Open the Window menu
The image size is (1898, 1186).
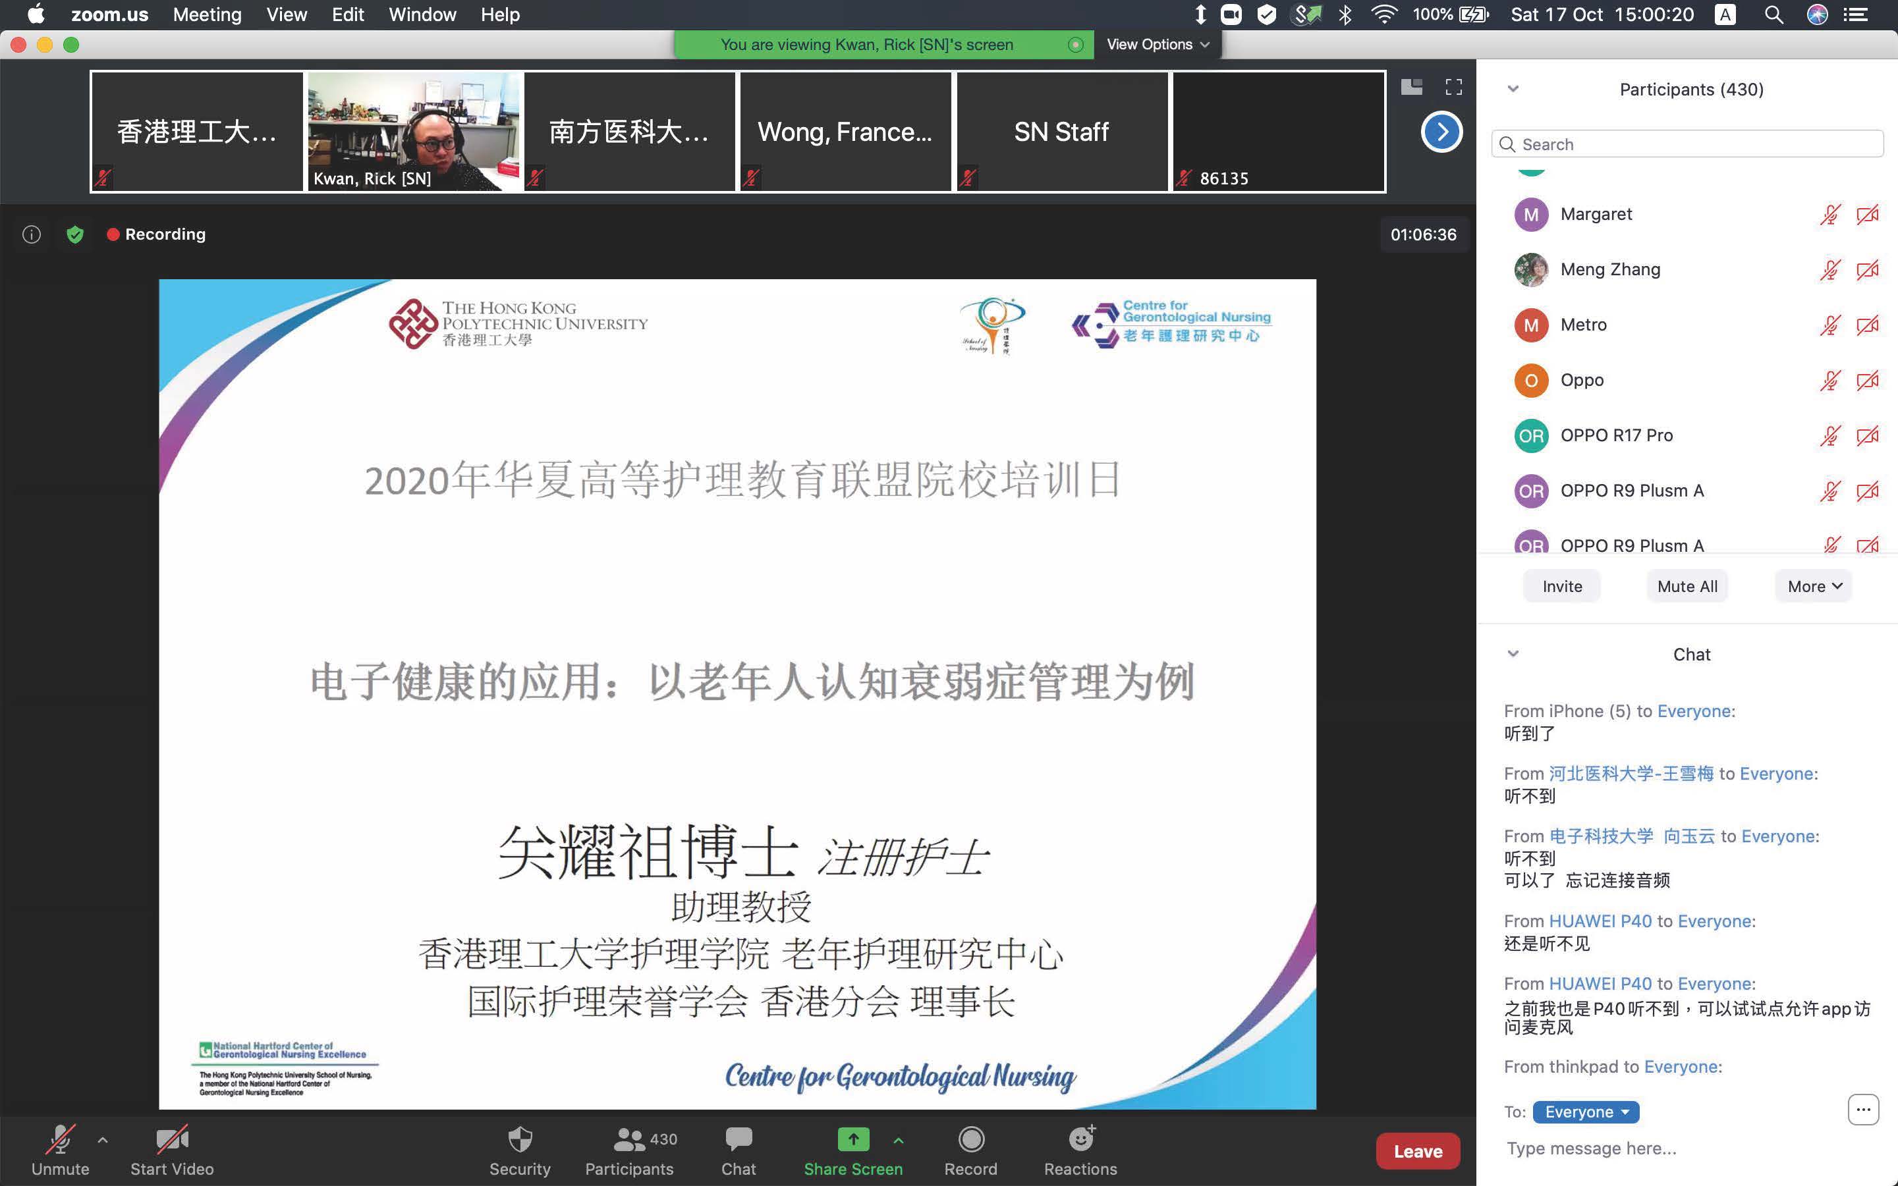[422, 15]
